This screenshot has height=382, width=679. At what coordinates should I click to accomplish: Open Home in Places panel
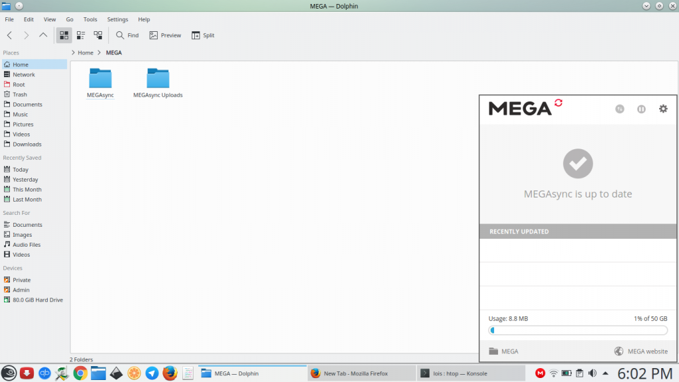(34, 64)
